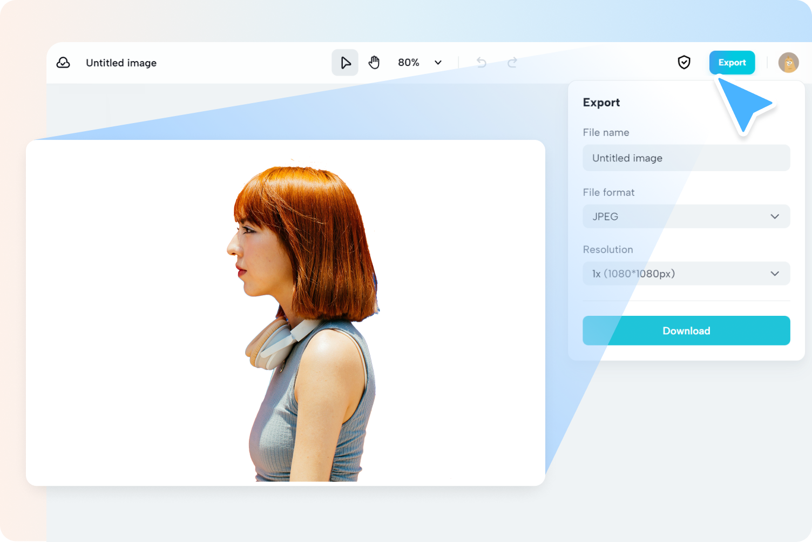Open the user profile avatar
Image resolution: width=812 pixels, height=542 pixels.
(788, 63)
